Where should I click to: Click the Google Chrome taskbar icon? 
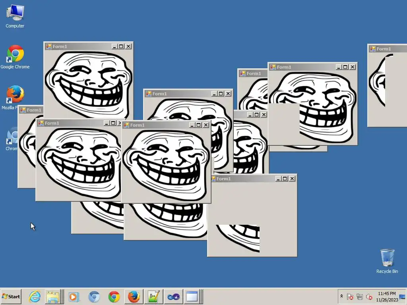114,296
